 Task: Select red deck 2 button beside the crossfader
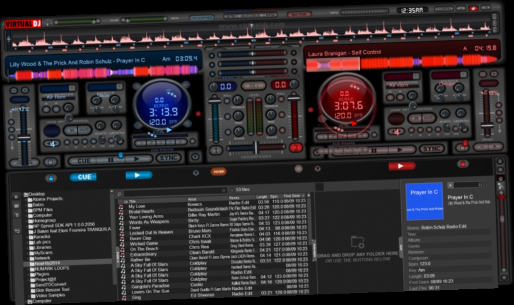(295, 148)
